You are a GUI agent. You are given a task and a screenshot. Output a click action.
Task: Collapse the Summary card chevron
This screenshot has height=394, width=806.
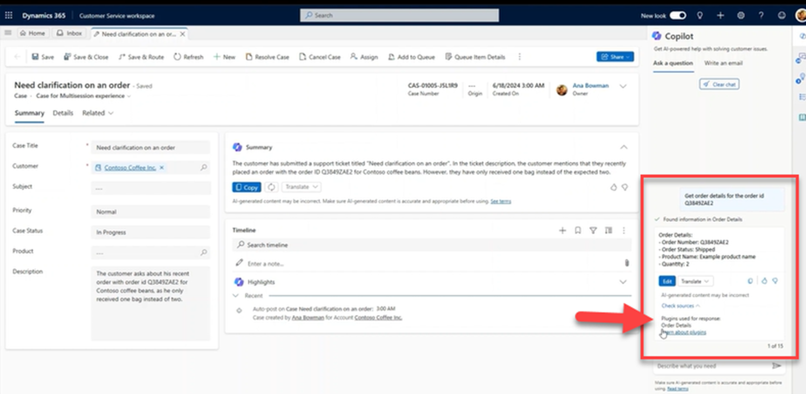[623, 147]
